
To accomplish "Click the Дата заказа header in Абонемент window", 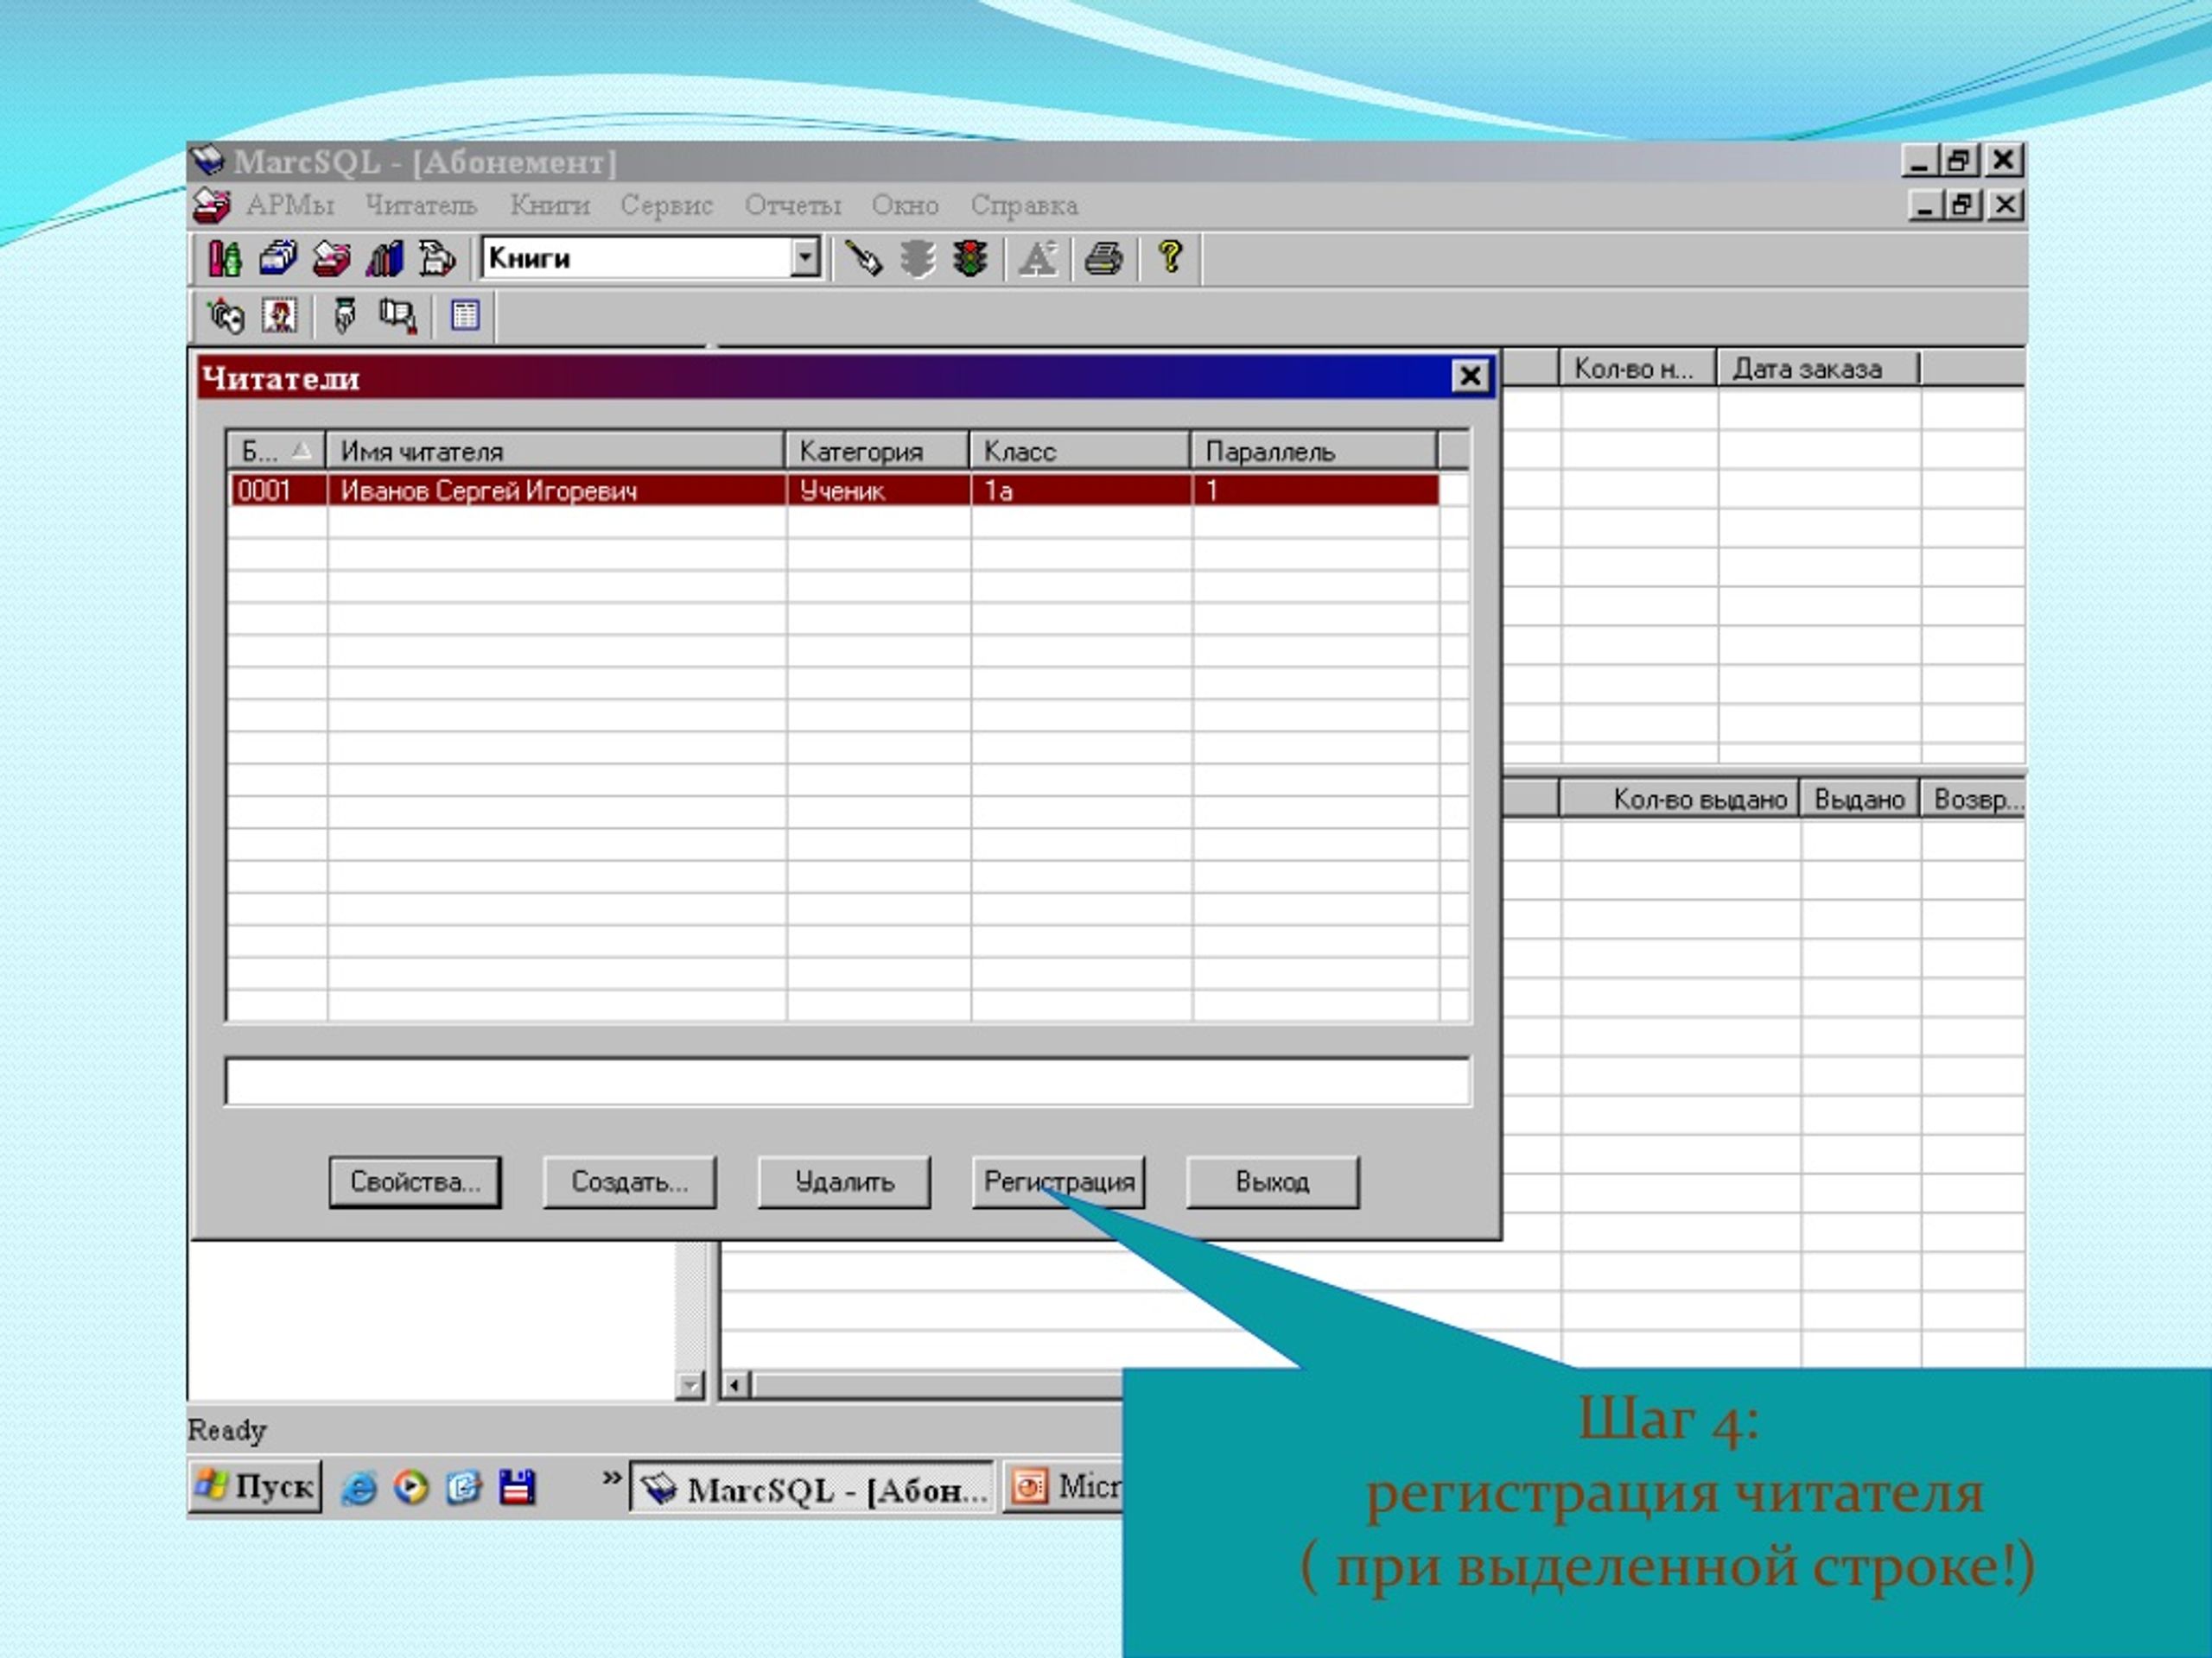I will (1818, 369).
